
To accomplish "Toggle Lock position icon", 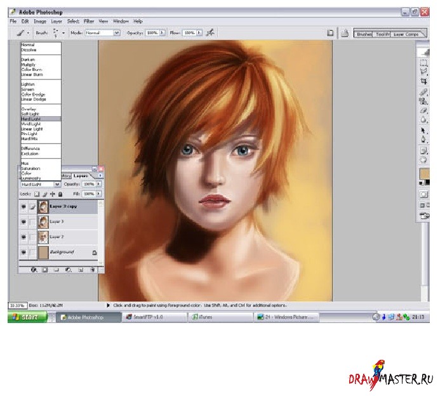I will coord(53,194).
